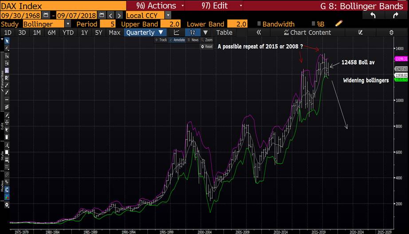Open the Bollinger study dropdown arrow

68,24
